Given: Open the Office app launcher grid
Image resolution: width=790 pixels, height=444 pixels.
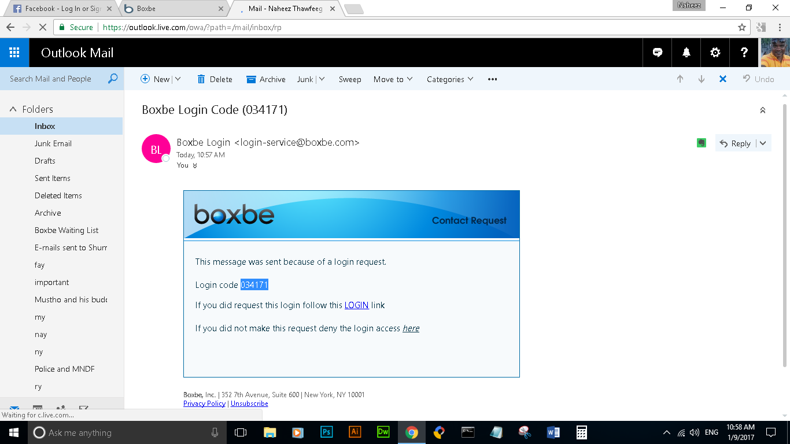Looking at the screenshot, I should 14,53.
